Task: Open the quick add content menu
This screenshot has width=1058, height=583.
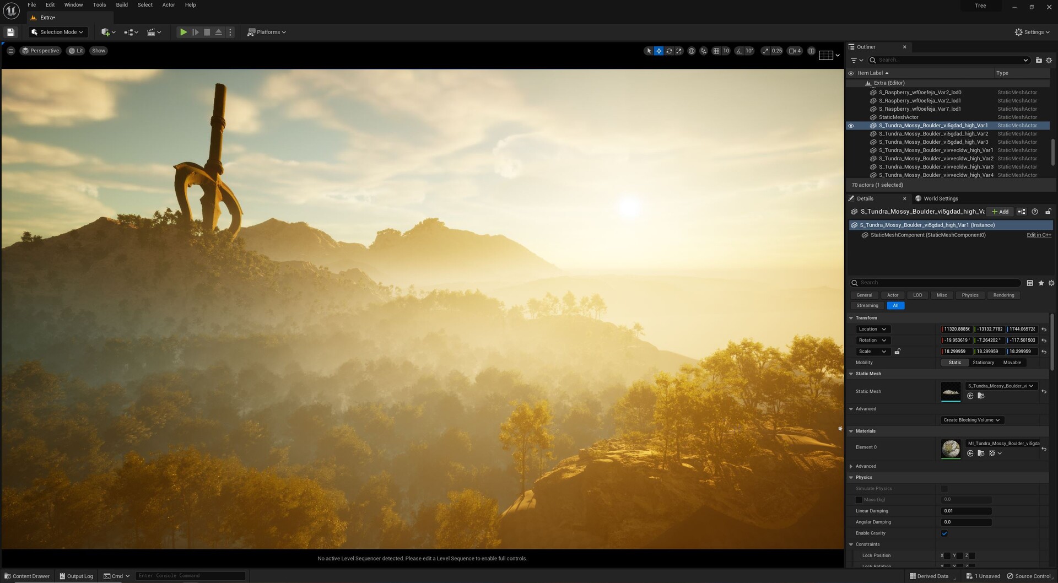Action: tap(108, 32)
